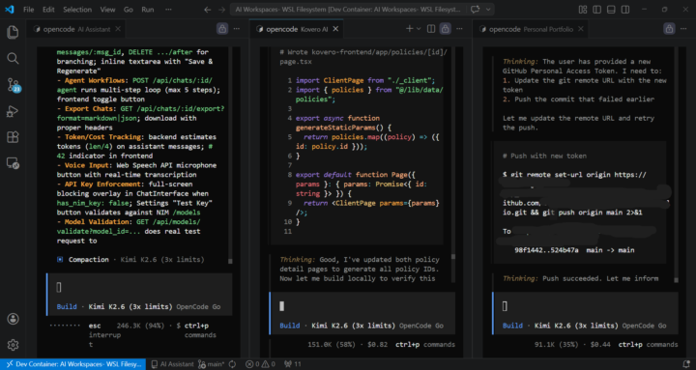Click Build mode label in Kovero AI pane
Viewport: 696px width, 370px height.
[x=289, y=326]
